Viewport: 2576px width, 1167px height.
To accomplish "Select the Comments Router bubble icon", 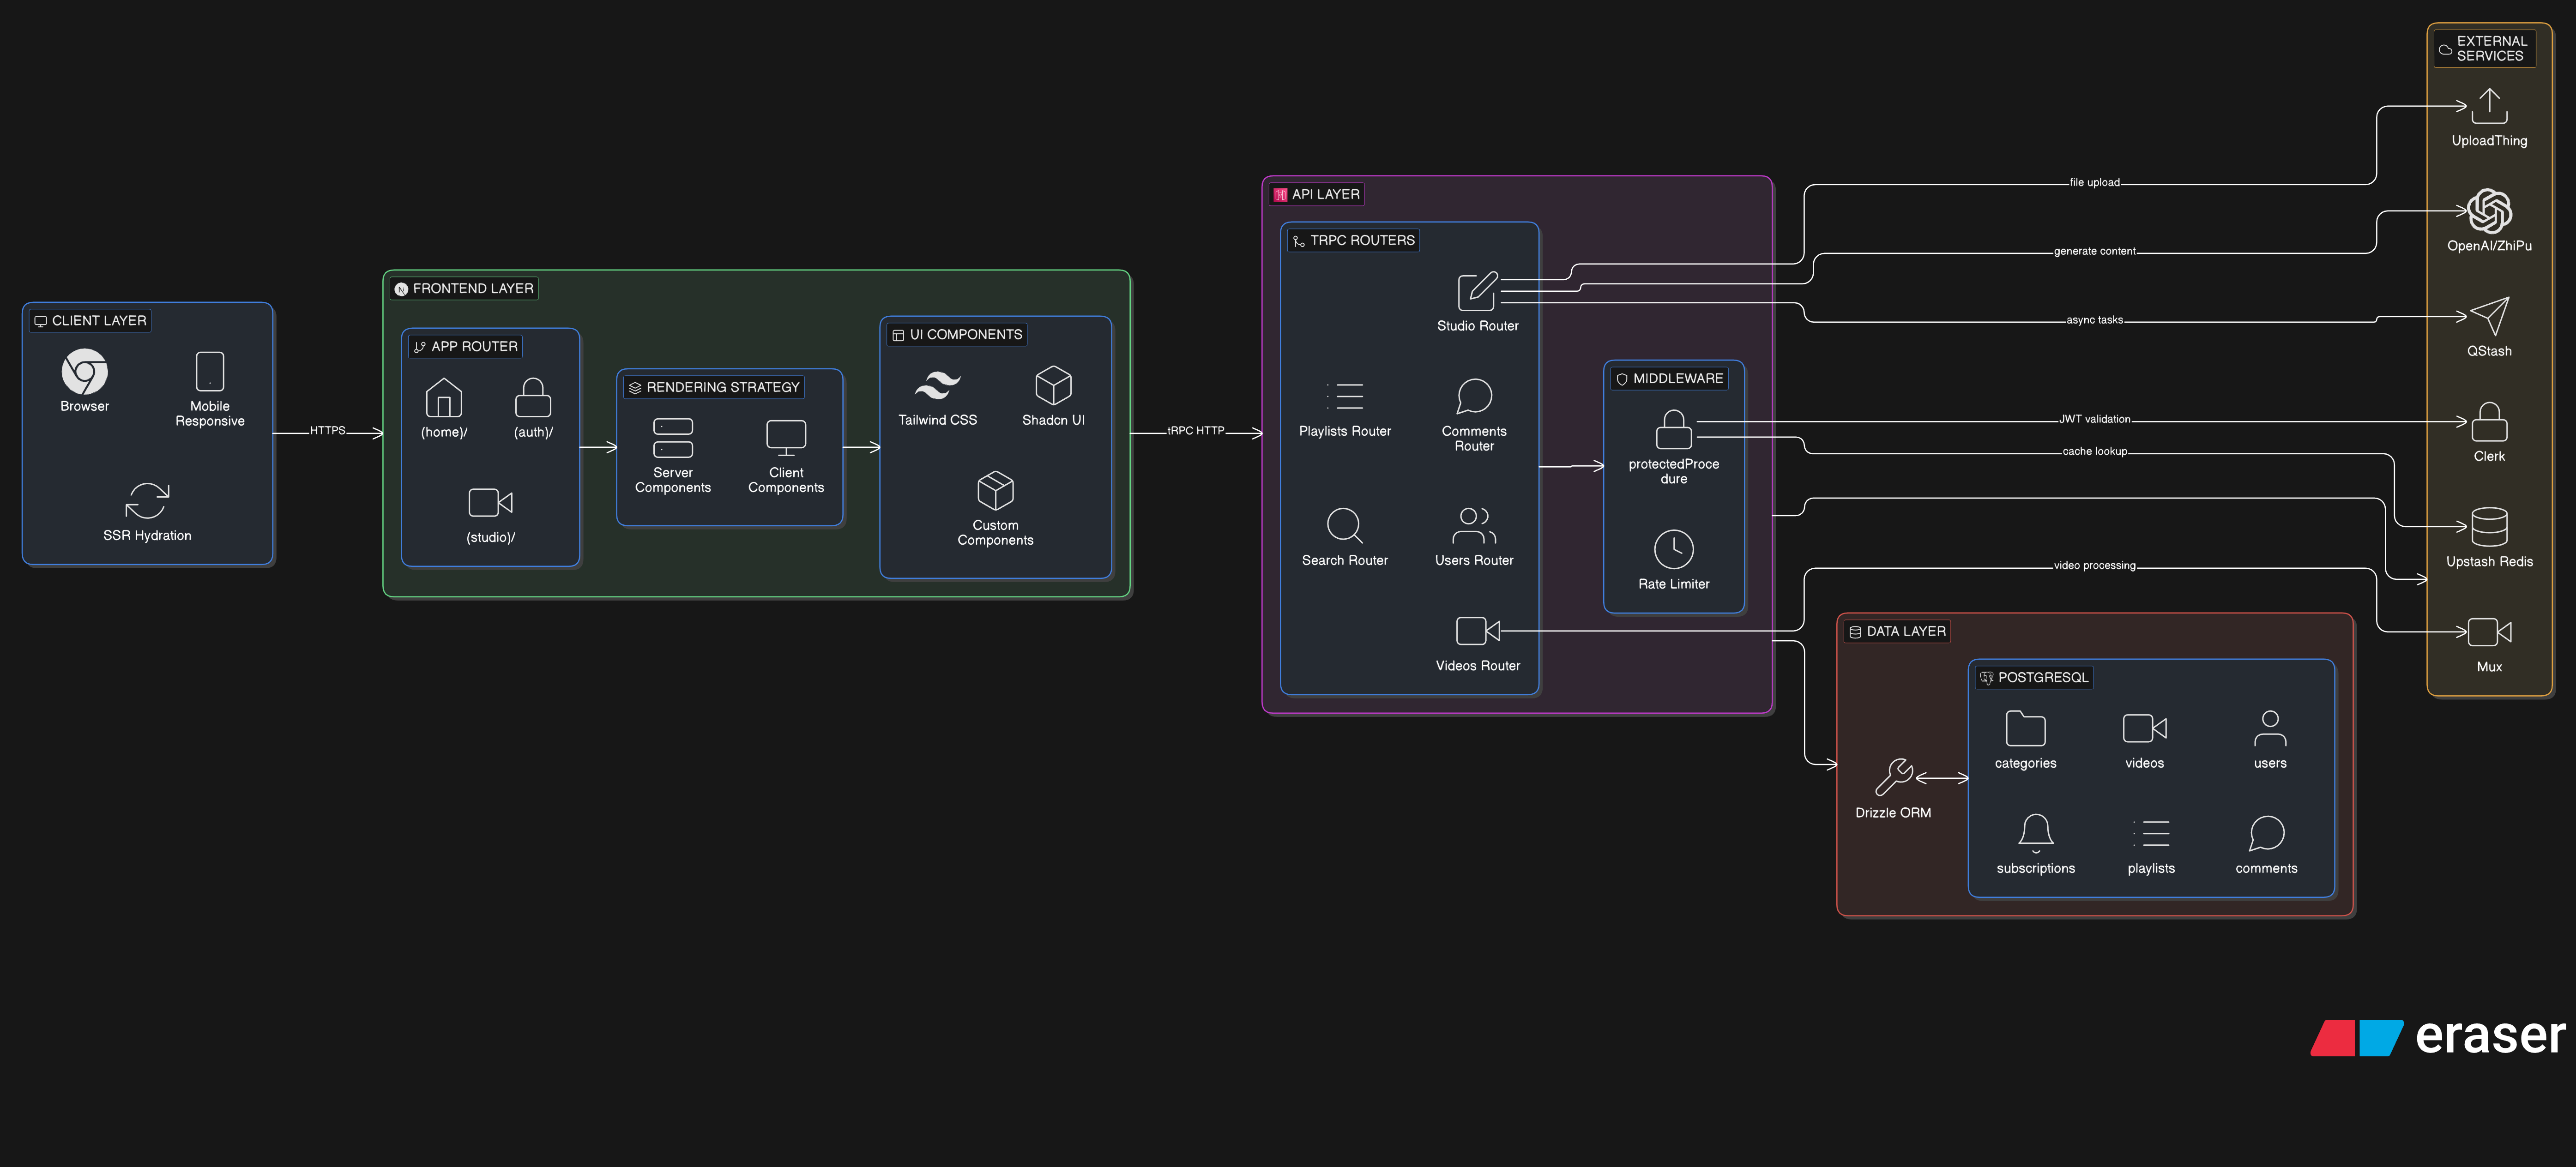I will click(x=1474, y=396).
